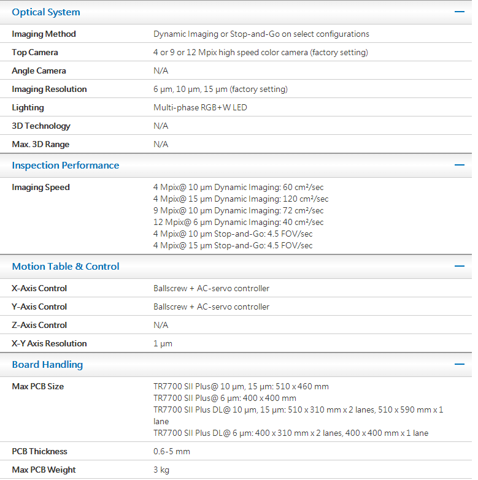478x480 pixels.
Task: Select '4 or 9 or 12 Mpix high speed color camera'
Action: (231, 52)
